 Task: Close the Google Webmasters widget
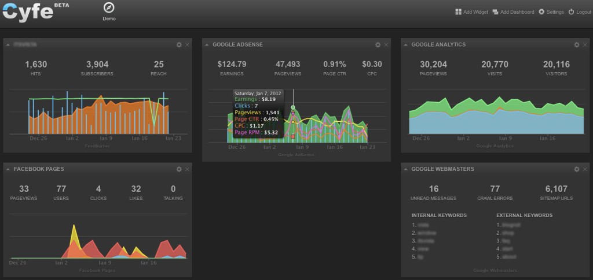click(585, 170)
